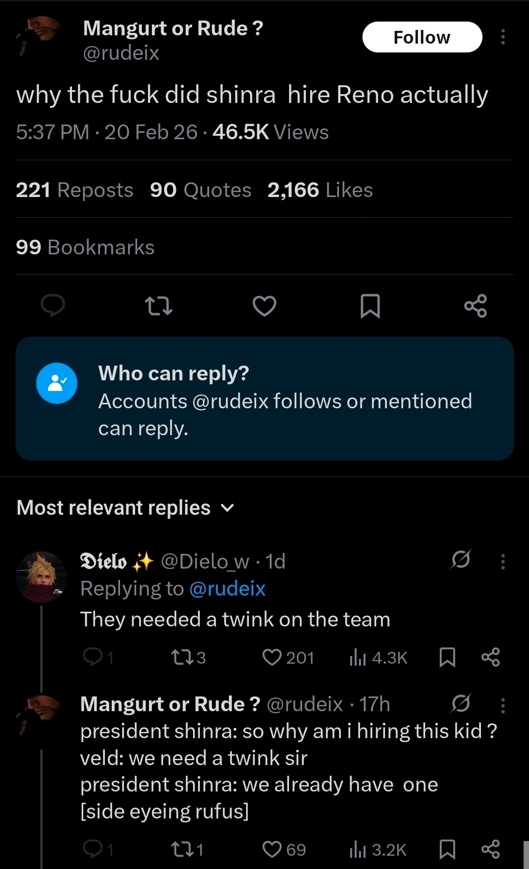Like the main tweet with the heart
529x869 pixels.
(264, 306)
